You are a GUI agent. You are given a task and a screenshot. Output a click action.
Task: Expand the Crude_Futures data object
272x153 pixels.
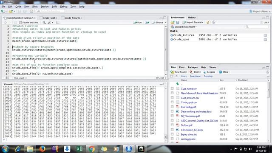(172, 35)
